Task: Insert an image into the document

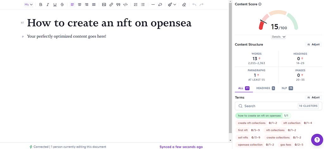Action: 104,5
